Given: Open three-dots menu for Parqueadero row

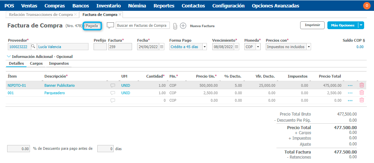Looking at the screenshot, I should point(350,93).
